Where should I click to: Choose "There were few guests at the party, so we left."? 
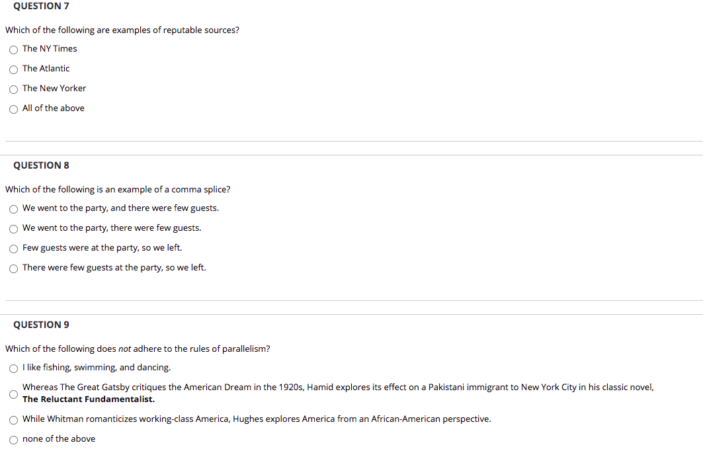[x=13, y=268]
